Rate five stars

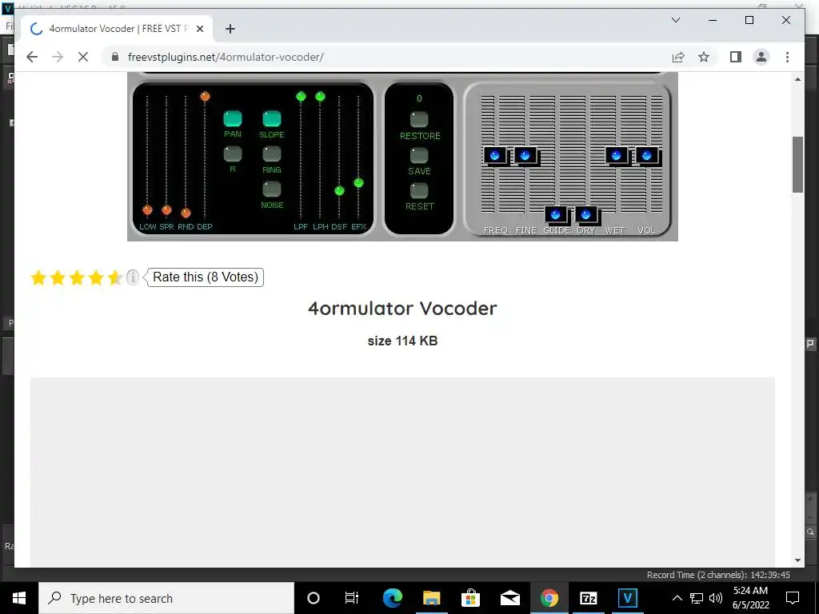pyautogui.click(x=114, y=277)
